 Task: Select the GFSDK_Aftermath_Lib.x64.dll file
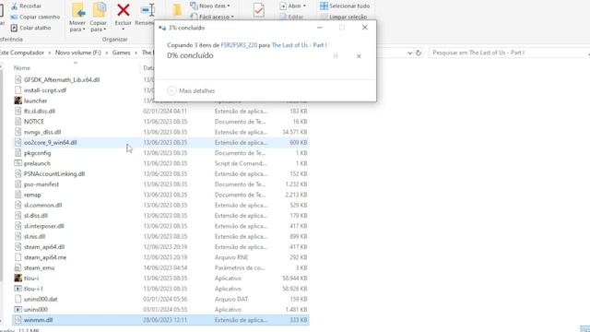[62, 80]
